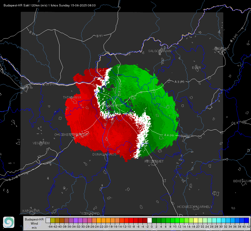Click the 20 value in the legend
This screenshot has width=251, height=231.
[x=198, y=227]
